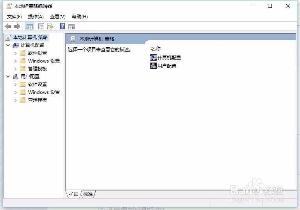The height and width of the screenshot is (210, 300).
Task: Expand 软件设置 under 计算机配置
Action: [x=16, y=53]
